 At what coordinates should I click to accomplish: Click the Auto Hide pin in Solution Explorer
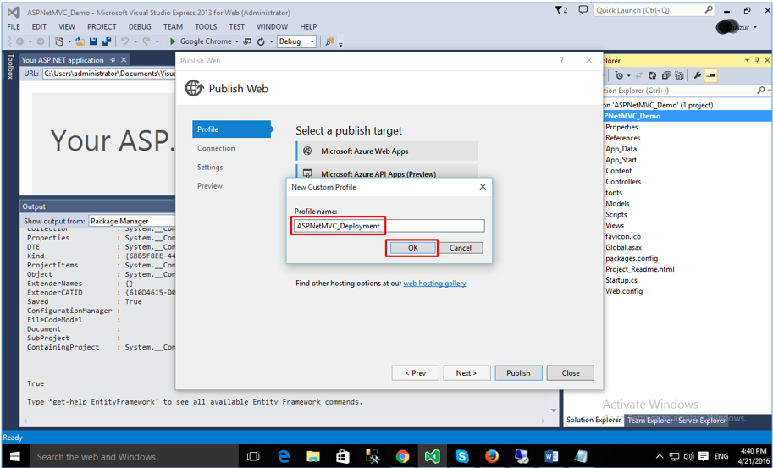click(x=758, y=61)
